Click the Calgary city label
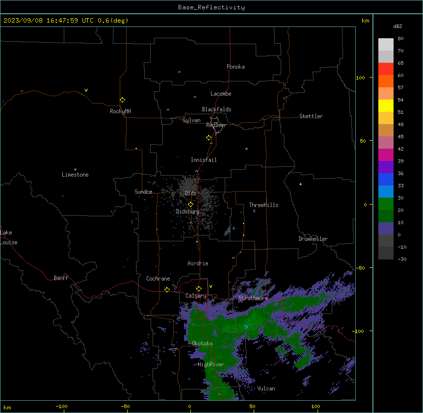 coord(196,296)
